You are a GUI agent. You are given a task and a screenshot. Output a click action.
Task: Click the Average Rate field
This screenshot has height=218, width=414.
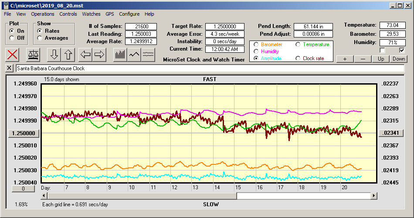(141, 41)
